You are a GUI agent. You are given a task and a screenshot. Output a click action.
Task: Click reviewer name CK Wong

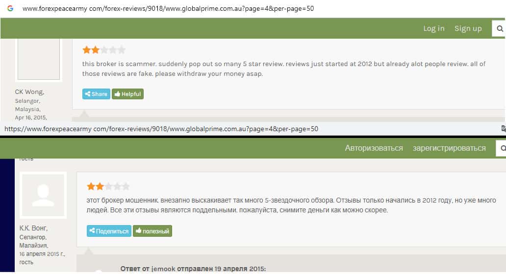click(29, 92)
